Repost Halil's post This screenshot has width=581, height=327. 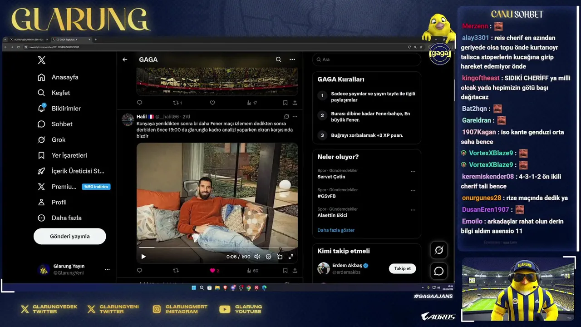(x=176, y=270)
